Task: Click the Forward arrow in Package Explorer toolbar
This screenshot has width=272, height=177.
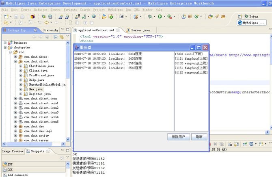Action: point(41,37)
